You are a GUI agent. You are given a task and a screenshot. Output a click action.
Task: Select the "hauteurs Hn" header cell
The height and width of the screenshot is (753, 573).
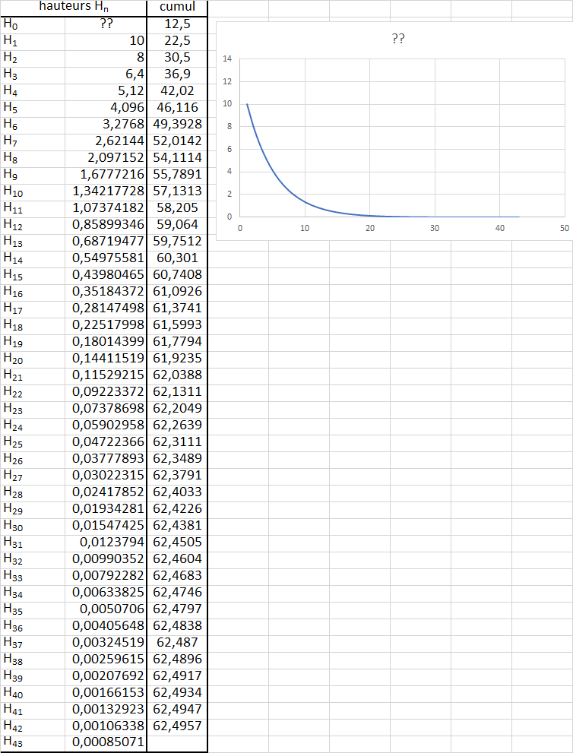106,7
